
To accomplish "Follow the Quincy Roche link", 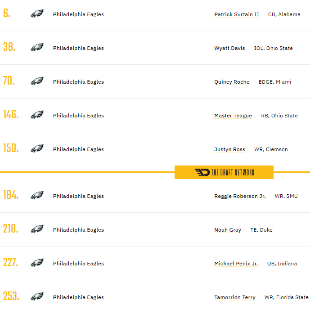I will [232, 82].
